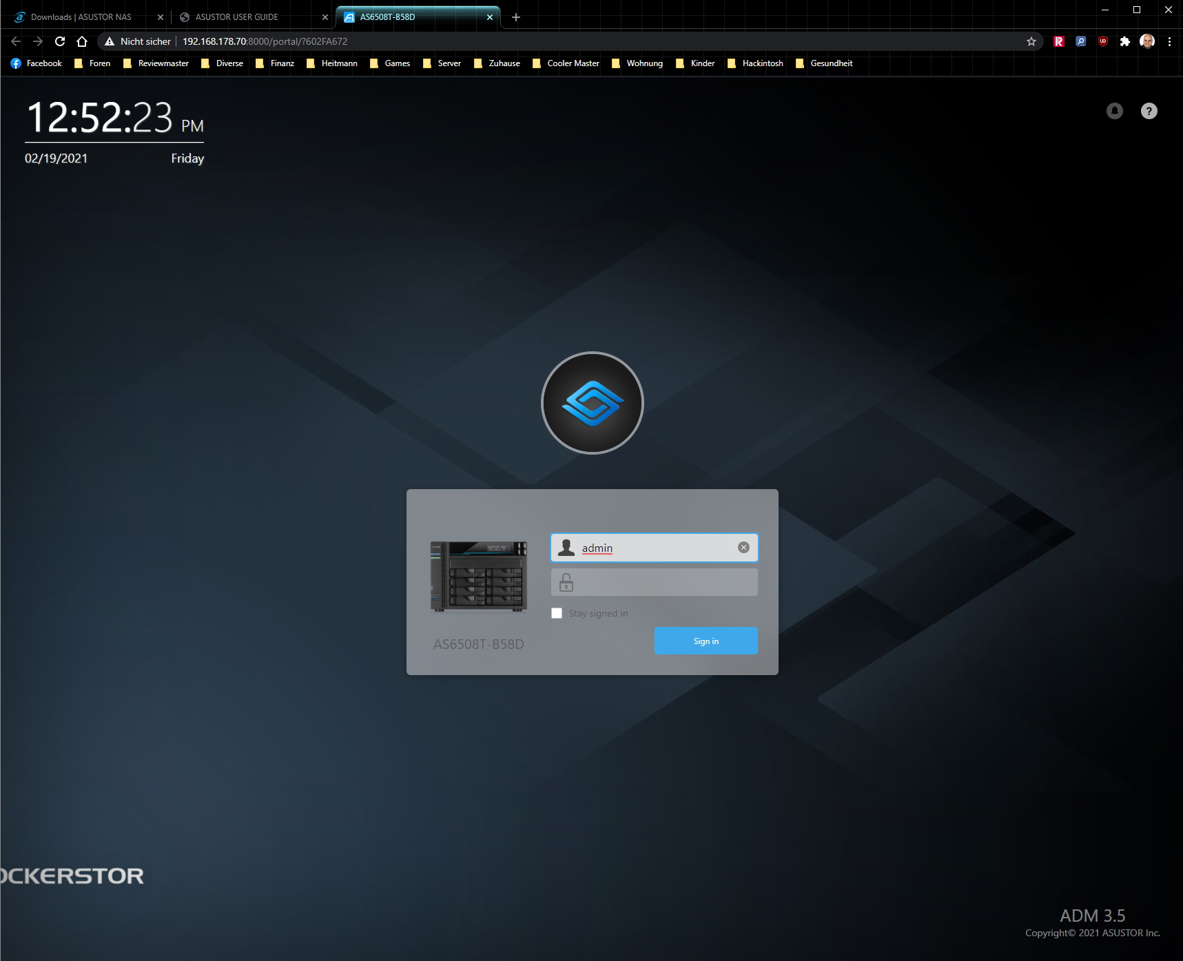
Task: Click the Sign in button
Action: 706,641
